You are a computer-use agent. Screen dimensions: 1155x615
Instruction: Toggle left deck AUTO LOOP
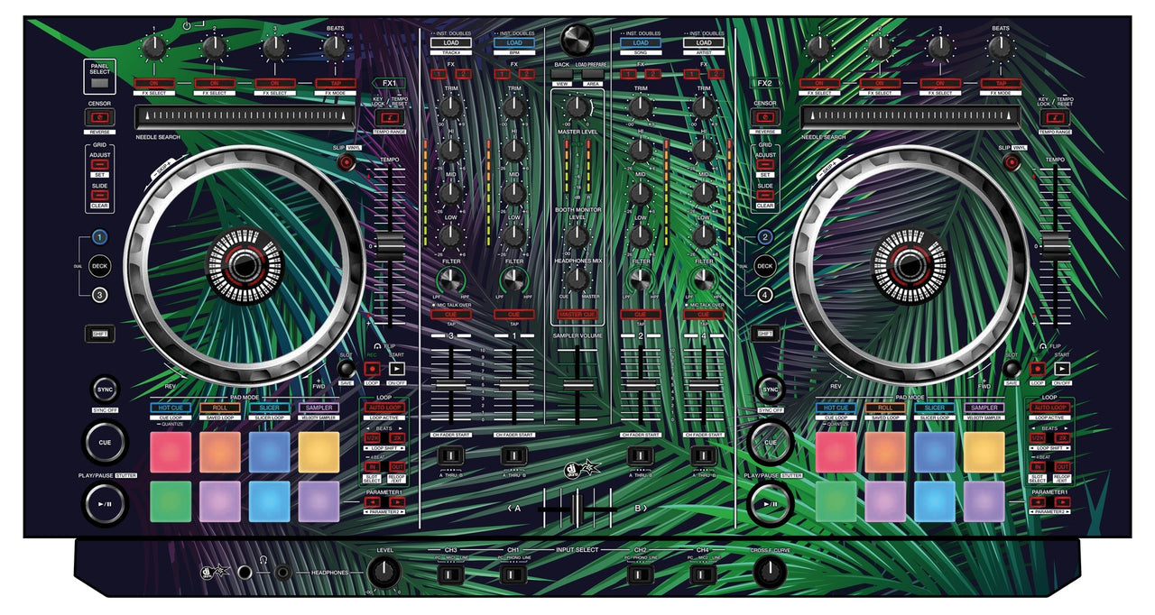point(385,408)
